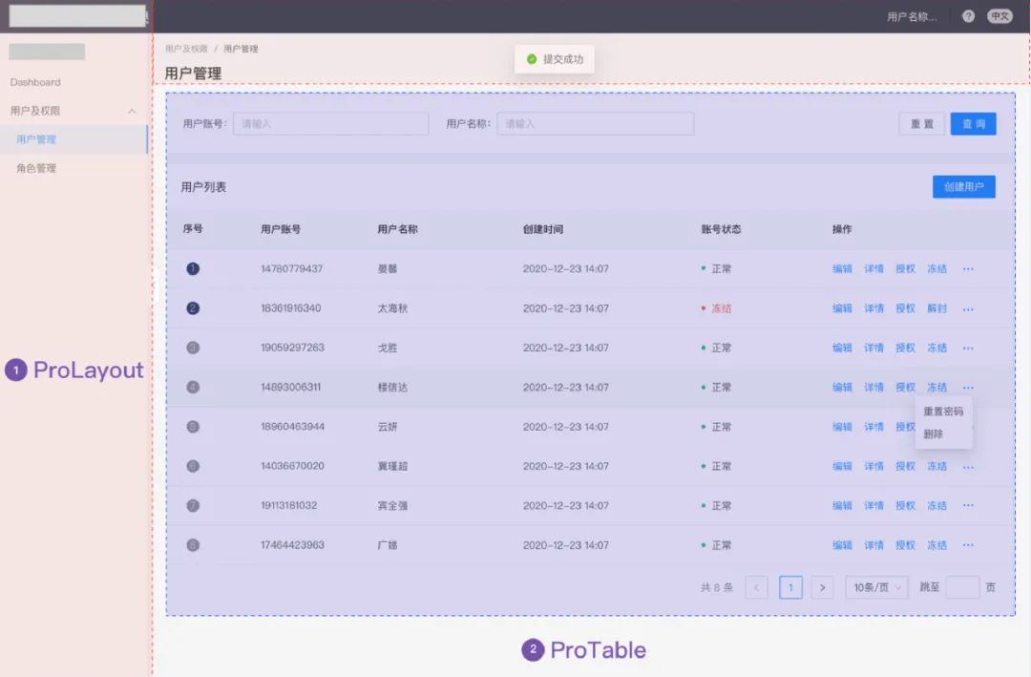Image resolution: width=1031 pixels, height=677 pixels.
Task: Go to the next page using the arrow icon
Action: [822, 587]
